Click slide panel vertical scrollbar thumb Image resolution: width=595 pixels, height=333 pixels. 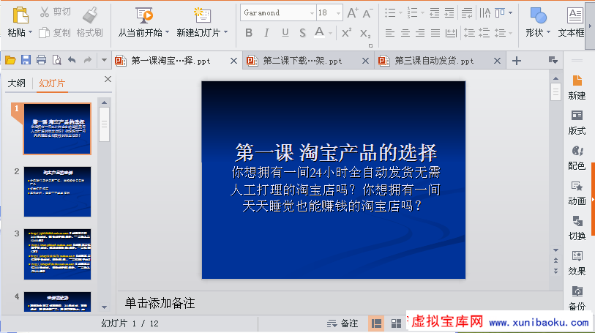[104, 121]
